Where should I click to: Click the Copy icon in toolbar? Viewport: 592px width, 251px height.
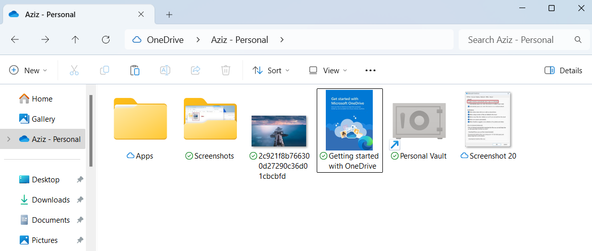coord(105,70)
